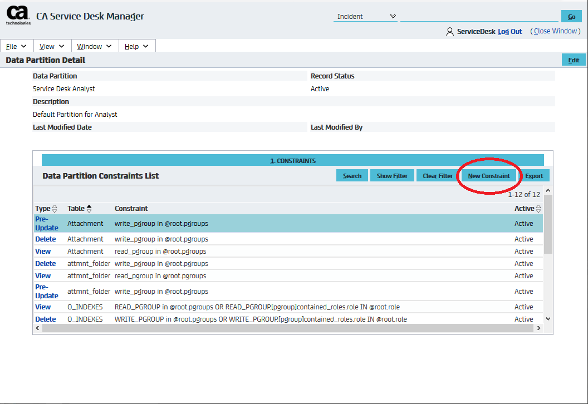The width and height of the screenshot is (588, 404).
Task: Click the CA Technologies logo
Action: (18, 16)
